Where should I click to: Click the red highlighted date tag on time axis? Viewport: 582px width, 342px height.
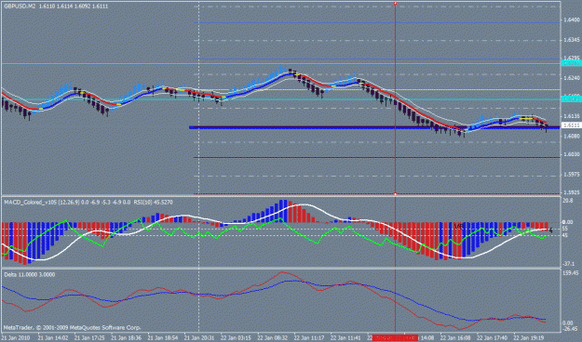point(396,337)
